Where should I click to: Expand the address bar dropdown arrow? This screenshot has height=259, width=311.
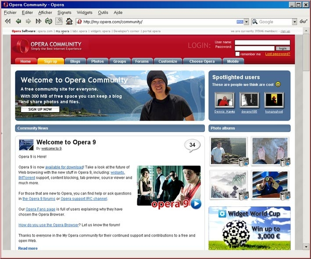(247, 22)
